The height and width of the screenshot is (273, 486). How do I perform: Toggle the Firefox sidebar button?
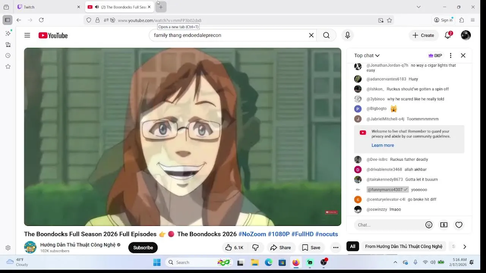click(x=7, y=20)
